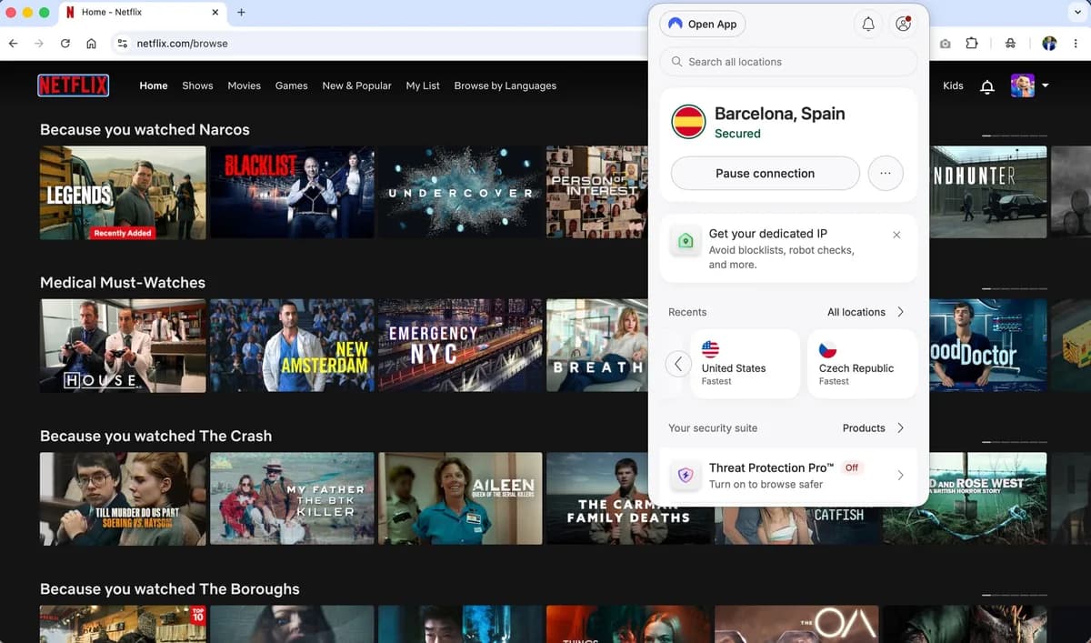This screenshot has width=1091, height=643.
Task: Open the Movies nav item
Action: click(x=244, y=85)
